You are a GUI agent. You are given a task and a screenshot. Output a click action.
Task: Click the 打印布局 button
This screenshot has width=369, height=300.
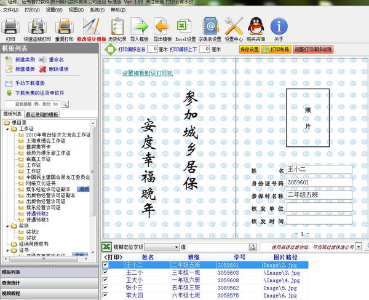pyautogui.click(x=276, y=49)
